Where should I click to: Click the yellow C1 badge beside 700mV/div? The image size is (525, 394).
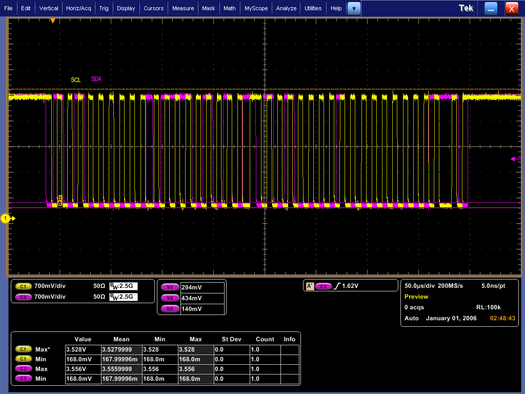(24, 286)
